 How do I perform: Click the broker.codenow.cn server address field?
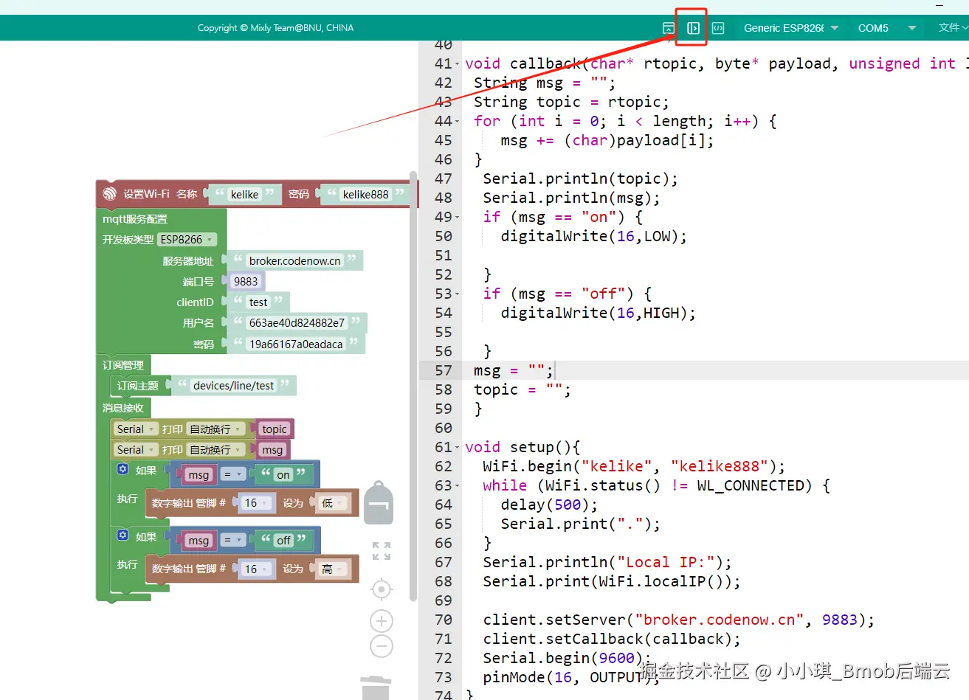point(295,260)
